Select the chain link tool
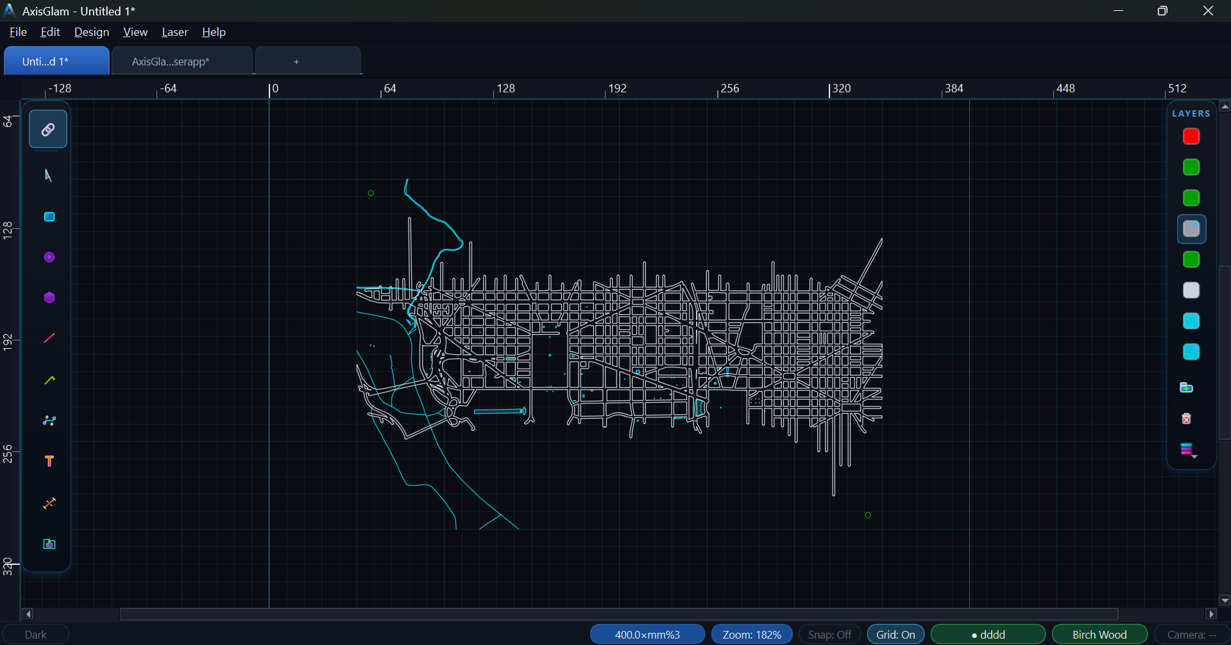1231x645 pixels. pos(48,129)
